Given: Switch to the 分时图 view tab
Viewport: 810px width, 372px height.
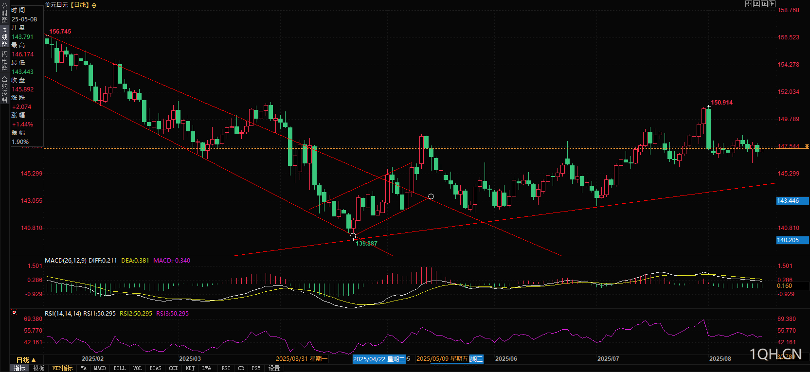Looking at the screenshot, I should pos(4,14).
